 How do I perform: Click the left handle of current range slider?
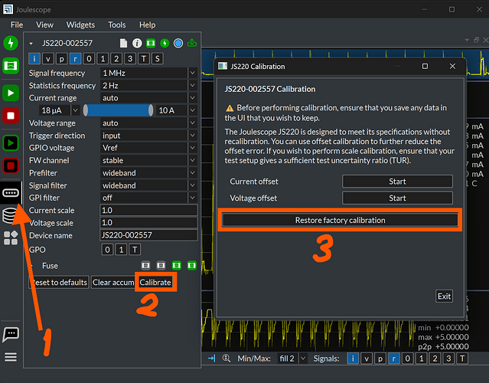[x=86, y=110]
